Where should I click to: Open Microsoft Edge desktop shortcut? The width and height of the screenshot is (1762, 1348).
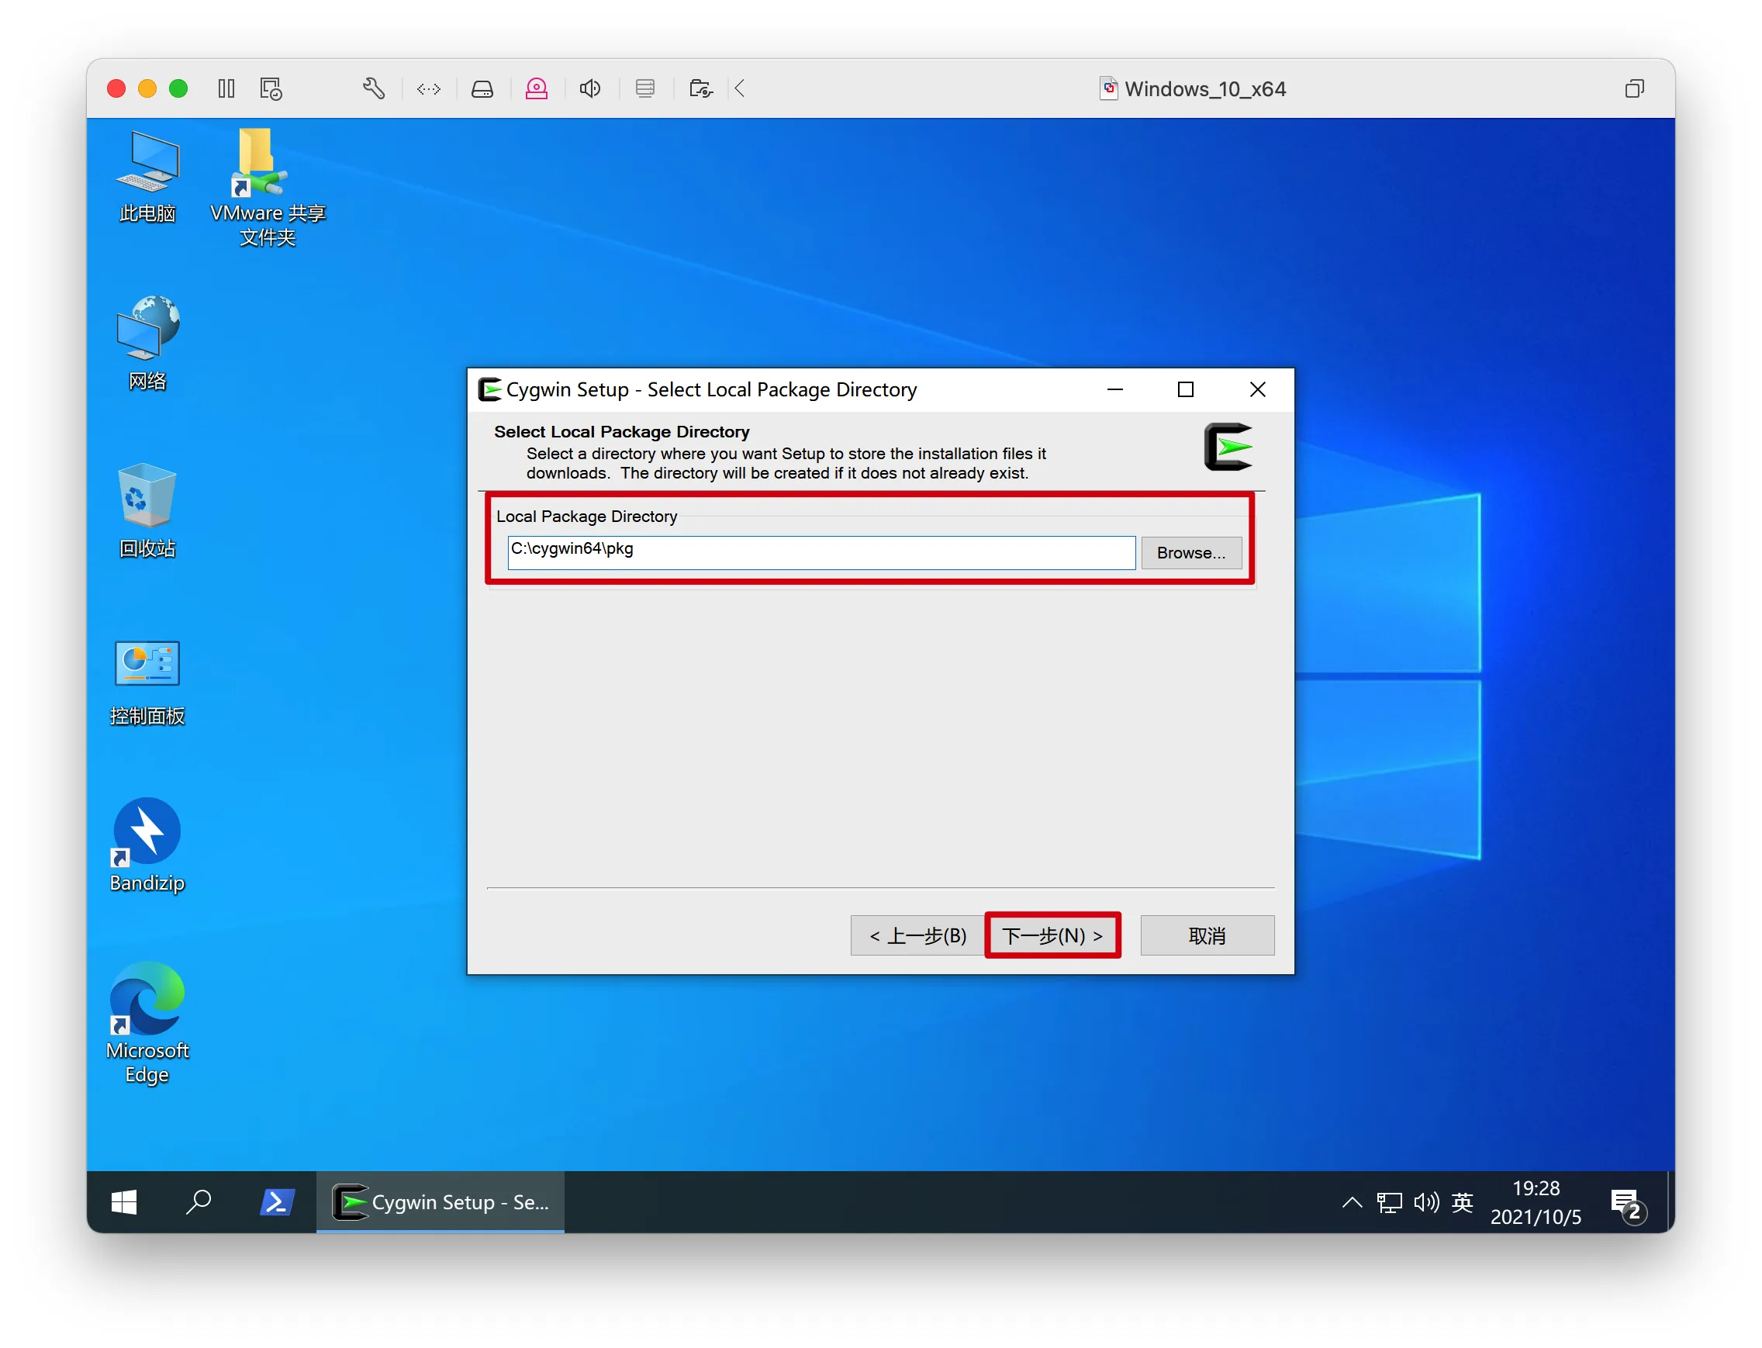tap(147, 1021)
